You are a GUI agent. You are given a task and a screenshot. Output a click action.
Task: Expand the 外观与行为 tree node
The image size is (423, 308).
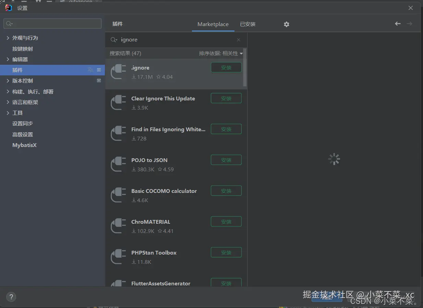click(8, 38)
